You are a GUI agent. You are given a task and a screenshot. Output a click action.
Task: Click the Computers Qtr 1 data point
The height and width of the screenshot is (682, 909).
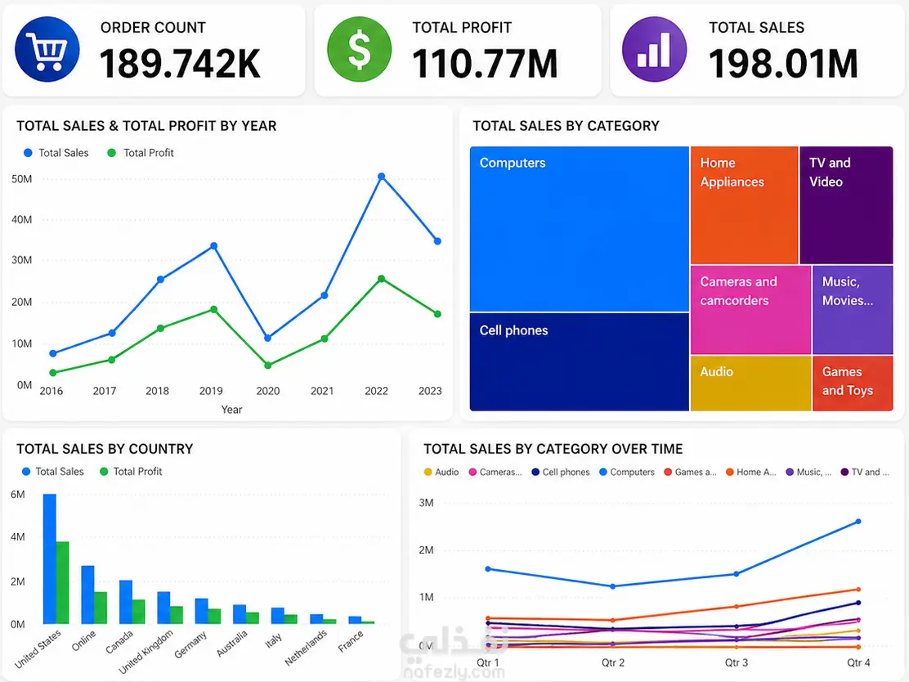tap(487, 569)
